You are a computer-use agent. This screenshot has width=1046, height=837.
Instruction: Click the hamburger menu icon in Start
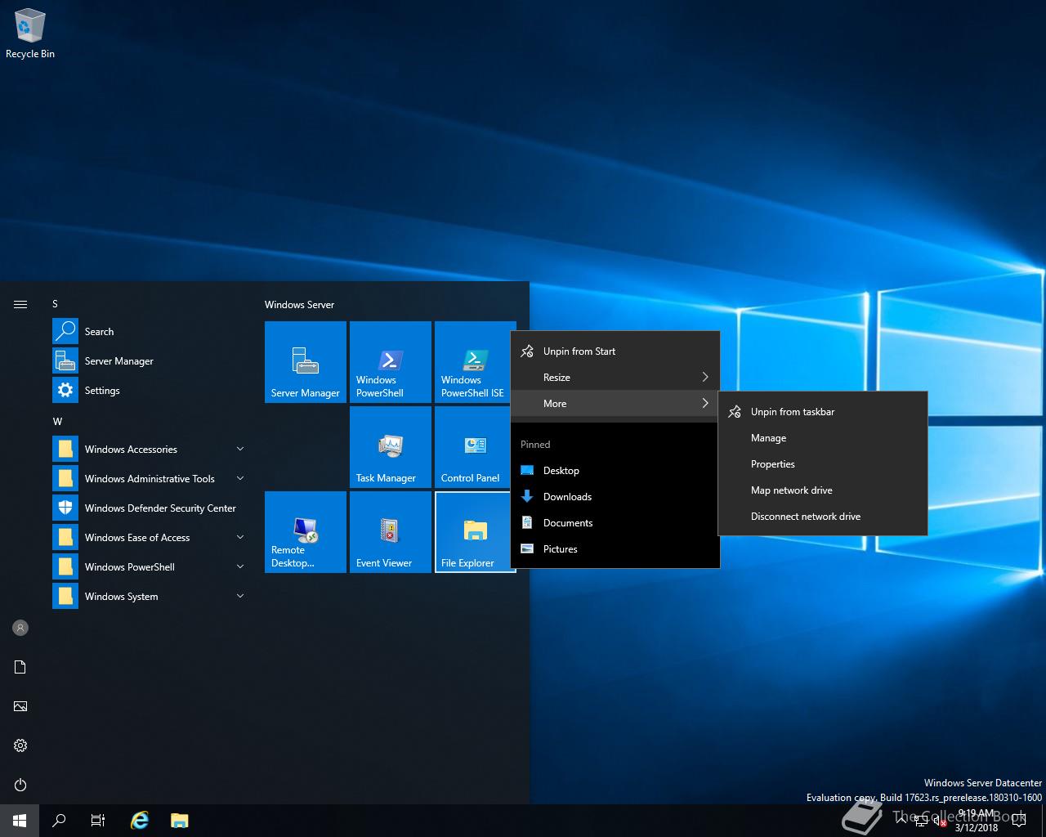20,304
